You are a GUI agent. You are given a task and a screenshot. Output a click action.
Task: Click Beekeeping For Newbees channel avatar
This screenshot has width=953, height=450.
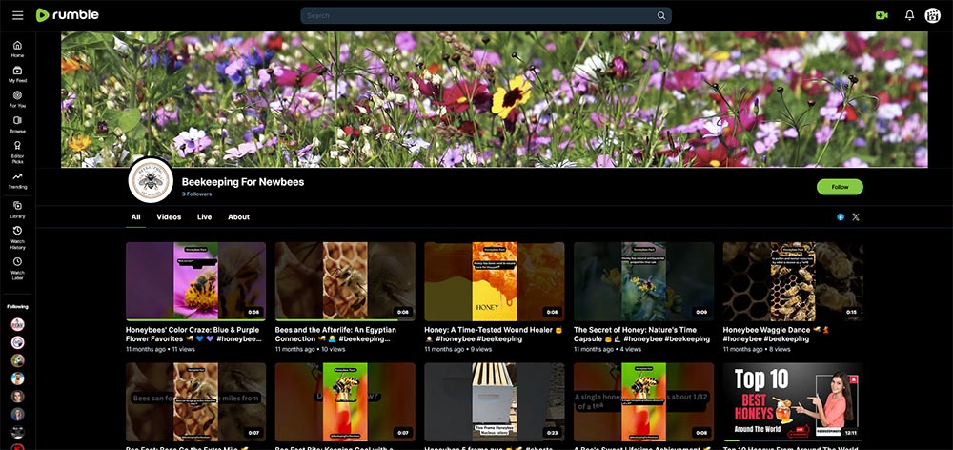pyautogui.click(x=151, y=180)
